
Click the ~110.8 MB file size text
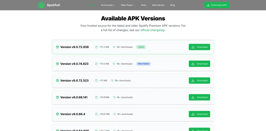(x=104, y=97)
